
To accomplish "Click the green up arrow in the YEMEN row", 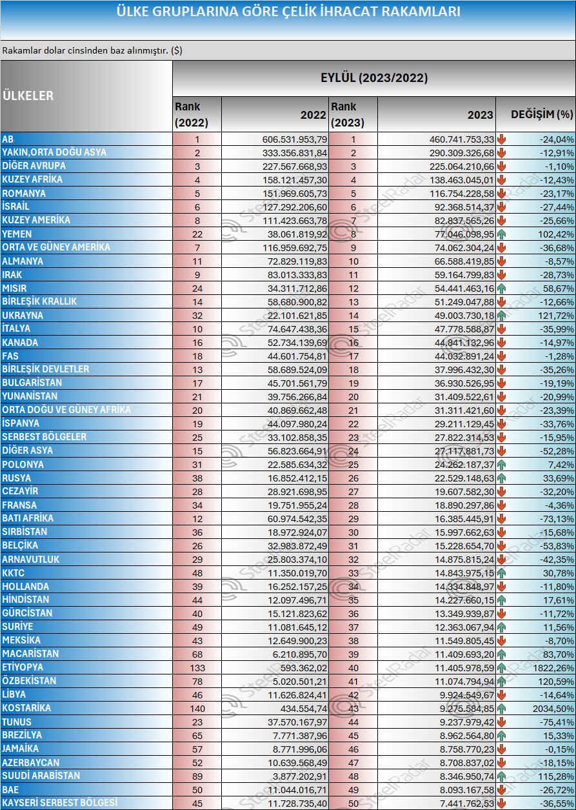I will pyautogui.click(x=502, y=234).
